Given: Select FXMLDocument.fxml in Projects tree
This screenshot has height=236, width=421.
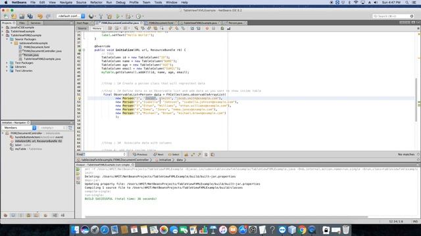Looking at the screenshot, I should [37, 47].
